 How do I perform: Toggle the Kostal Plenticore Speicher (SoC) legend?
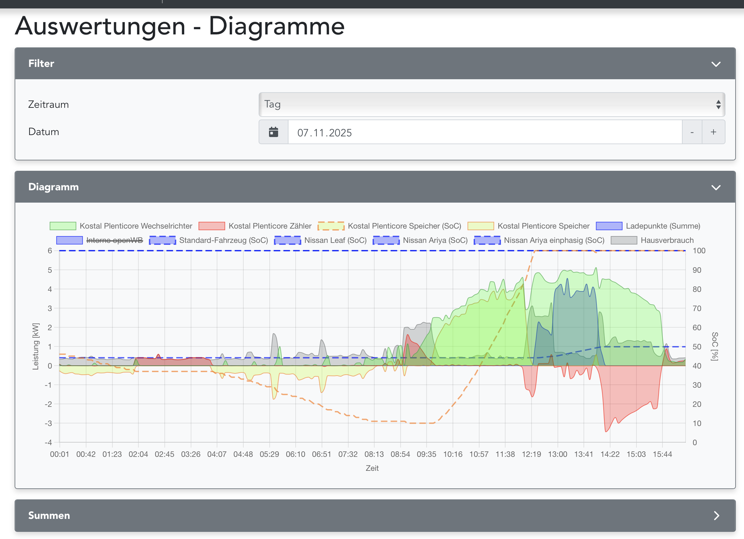tap(331, 226)
